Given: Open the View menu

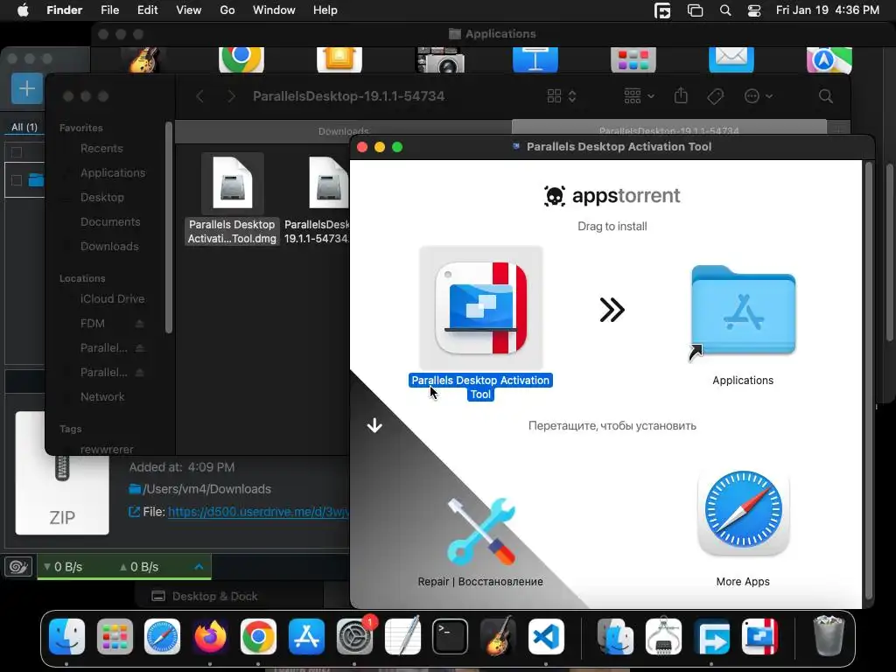Looking at the screenshot, I should pos(189,10).
